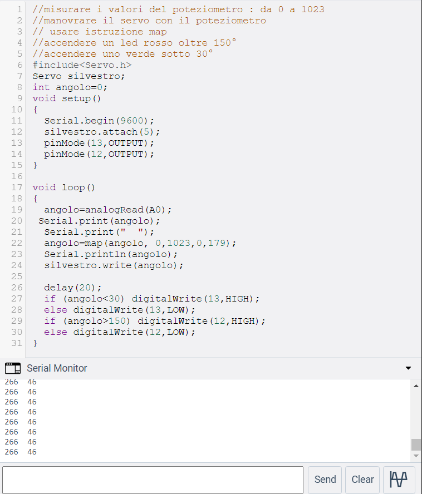422x494 pixels.
Task: Click line number 31 in the gutter
Action: (x=17, y=343)
